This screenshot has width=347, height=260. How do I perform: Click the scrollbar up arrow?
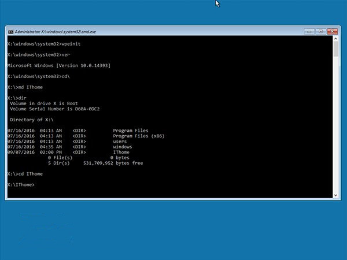tap(335, 39)
